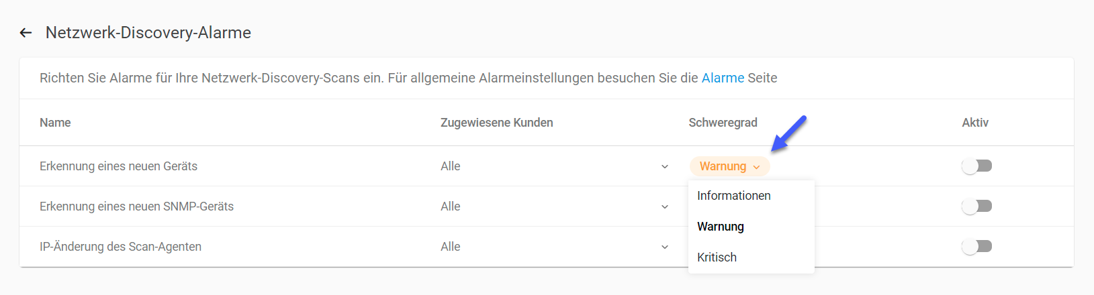Click the Zugewiesene Kunden column header
The height and width of the screenshot is (295, 1094).
[496, 123]
